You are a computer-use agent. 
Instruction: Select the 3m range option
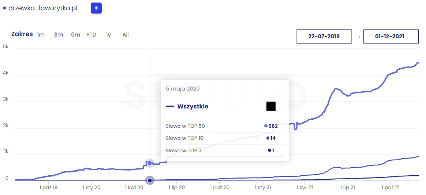[59, 35]
